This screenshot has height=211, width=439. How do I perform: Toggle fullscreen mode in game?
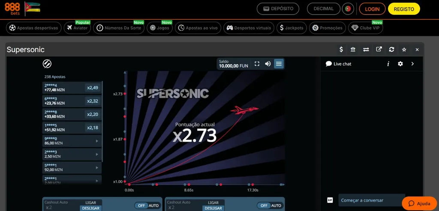pos(257,64)
